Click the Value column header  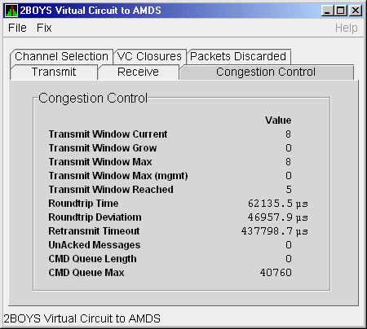point(278,121)
